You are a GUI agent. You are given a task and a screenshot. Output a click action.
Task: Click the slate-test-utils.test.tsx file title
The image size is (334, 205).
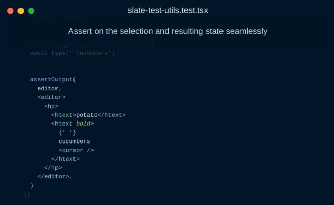(168, 10)
